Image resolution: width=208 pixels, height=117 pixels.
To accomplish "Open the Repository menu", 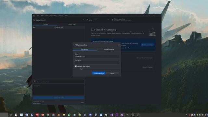I will (53, 16).
